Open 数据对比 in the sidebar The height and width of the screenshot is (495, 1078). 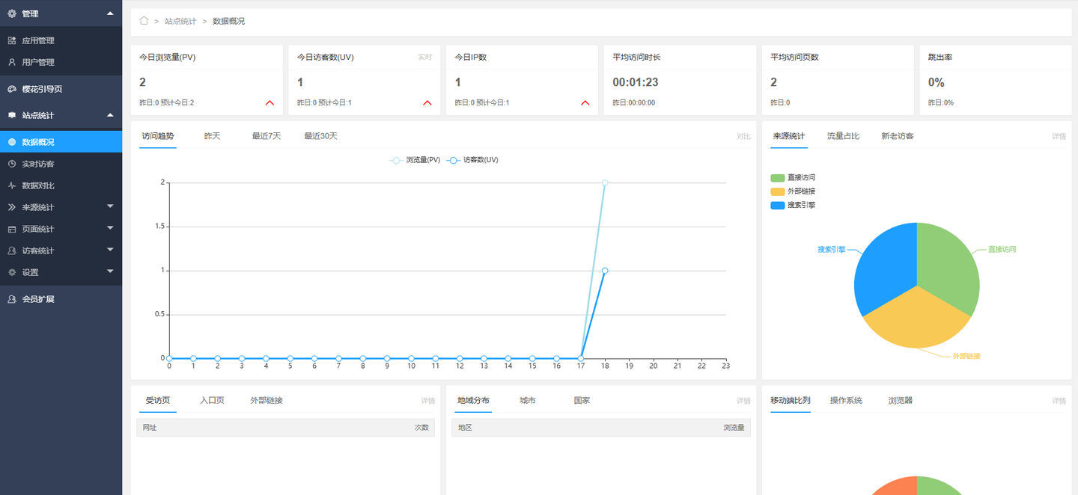point(61,185)
